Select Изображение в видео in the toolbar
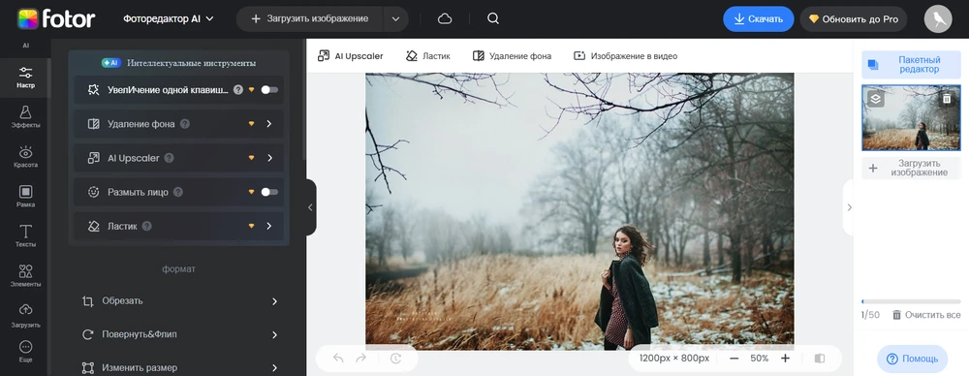 click(625, 55)
